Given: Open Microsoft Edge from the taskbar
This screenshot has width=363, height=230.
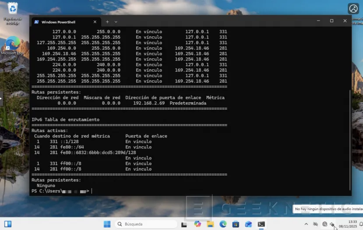Looking at the screenshot, I should tap(223, 224).
